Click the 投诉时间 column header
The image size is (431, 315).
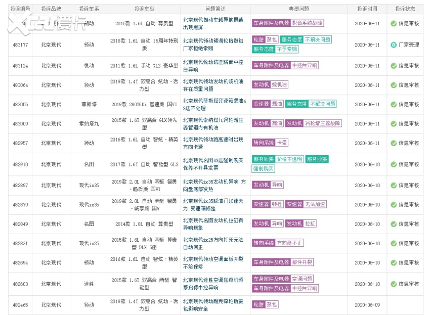pos(367,9)
